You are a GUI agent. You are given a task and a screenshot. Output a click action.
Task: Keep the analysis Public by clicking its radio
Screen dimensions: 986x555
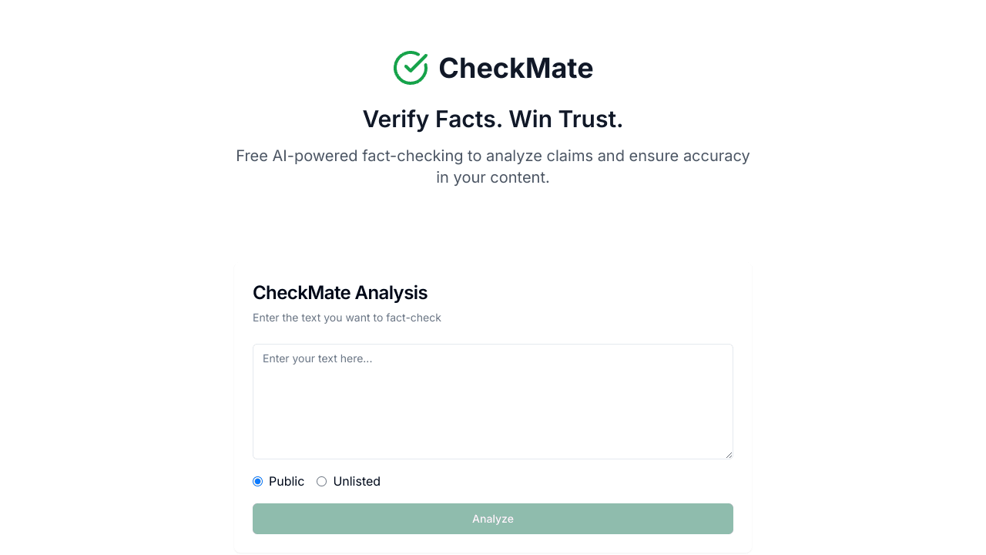(x=257, y=481)
